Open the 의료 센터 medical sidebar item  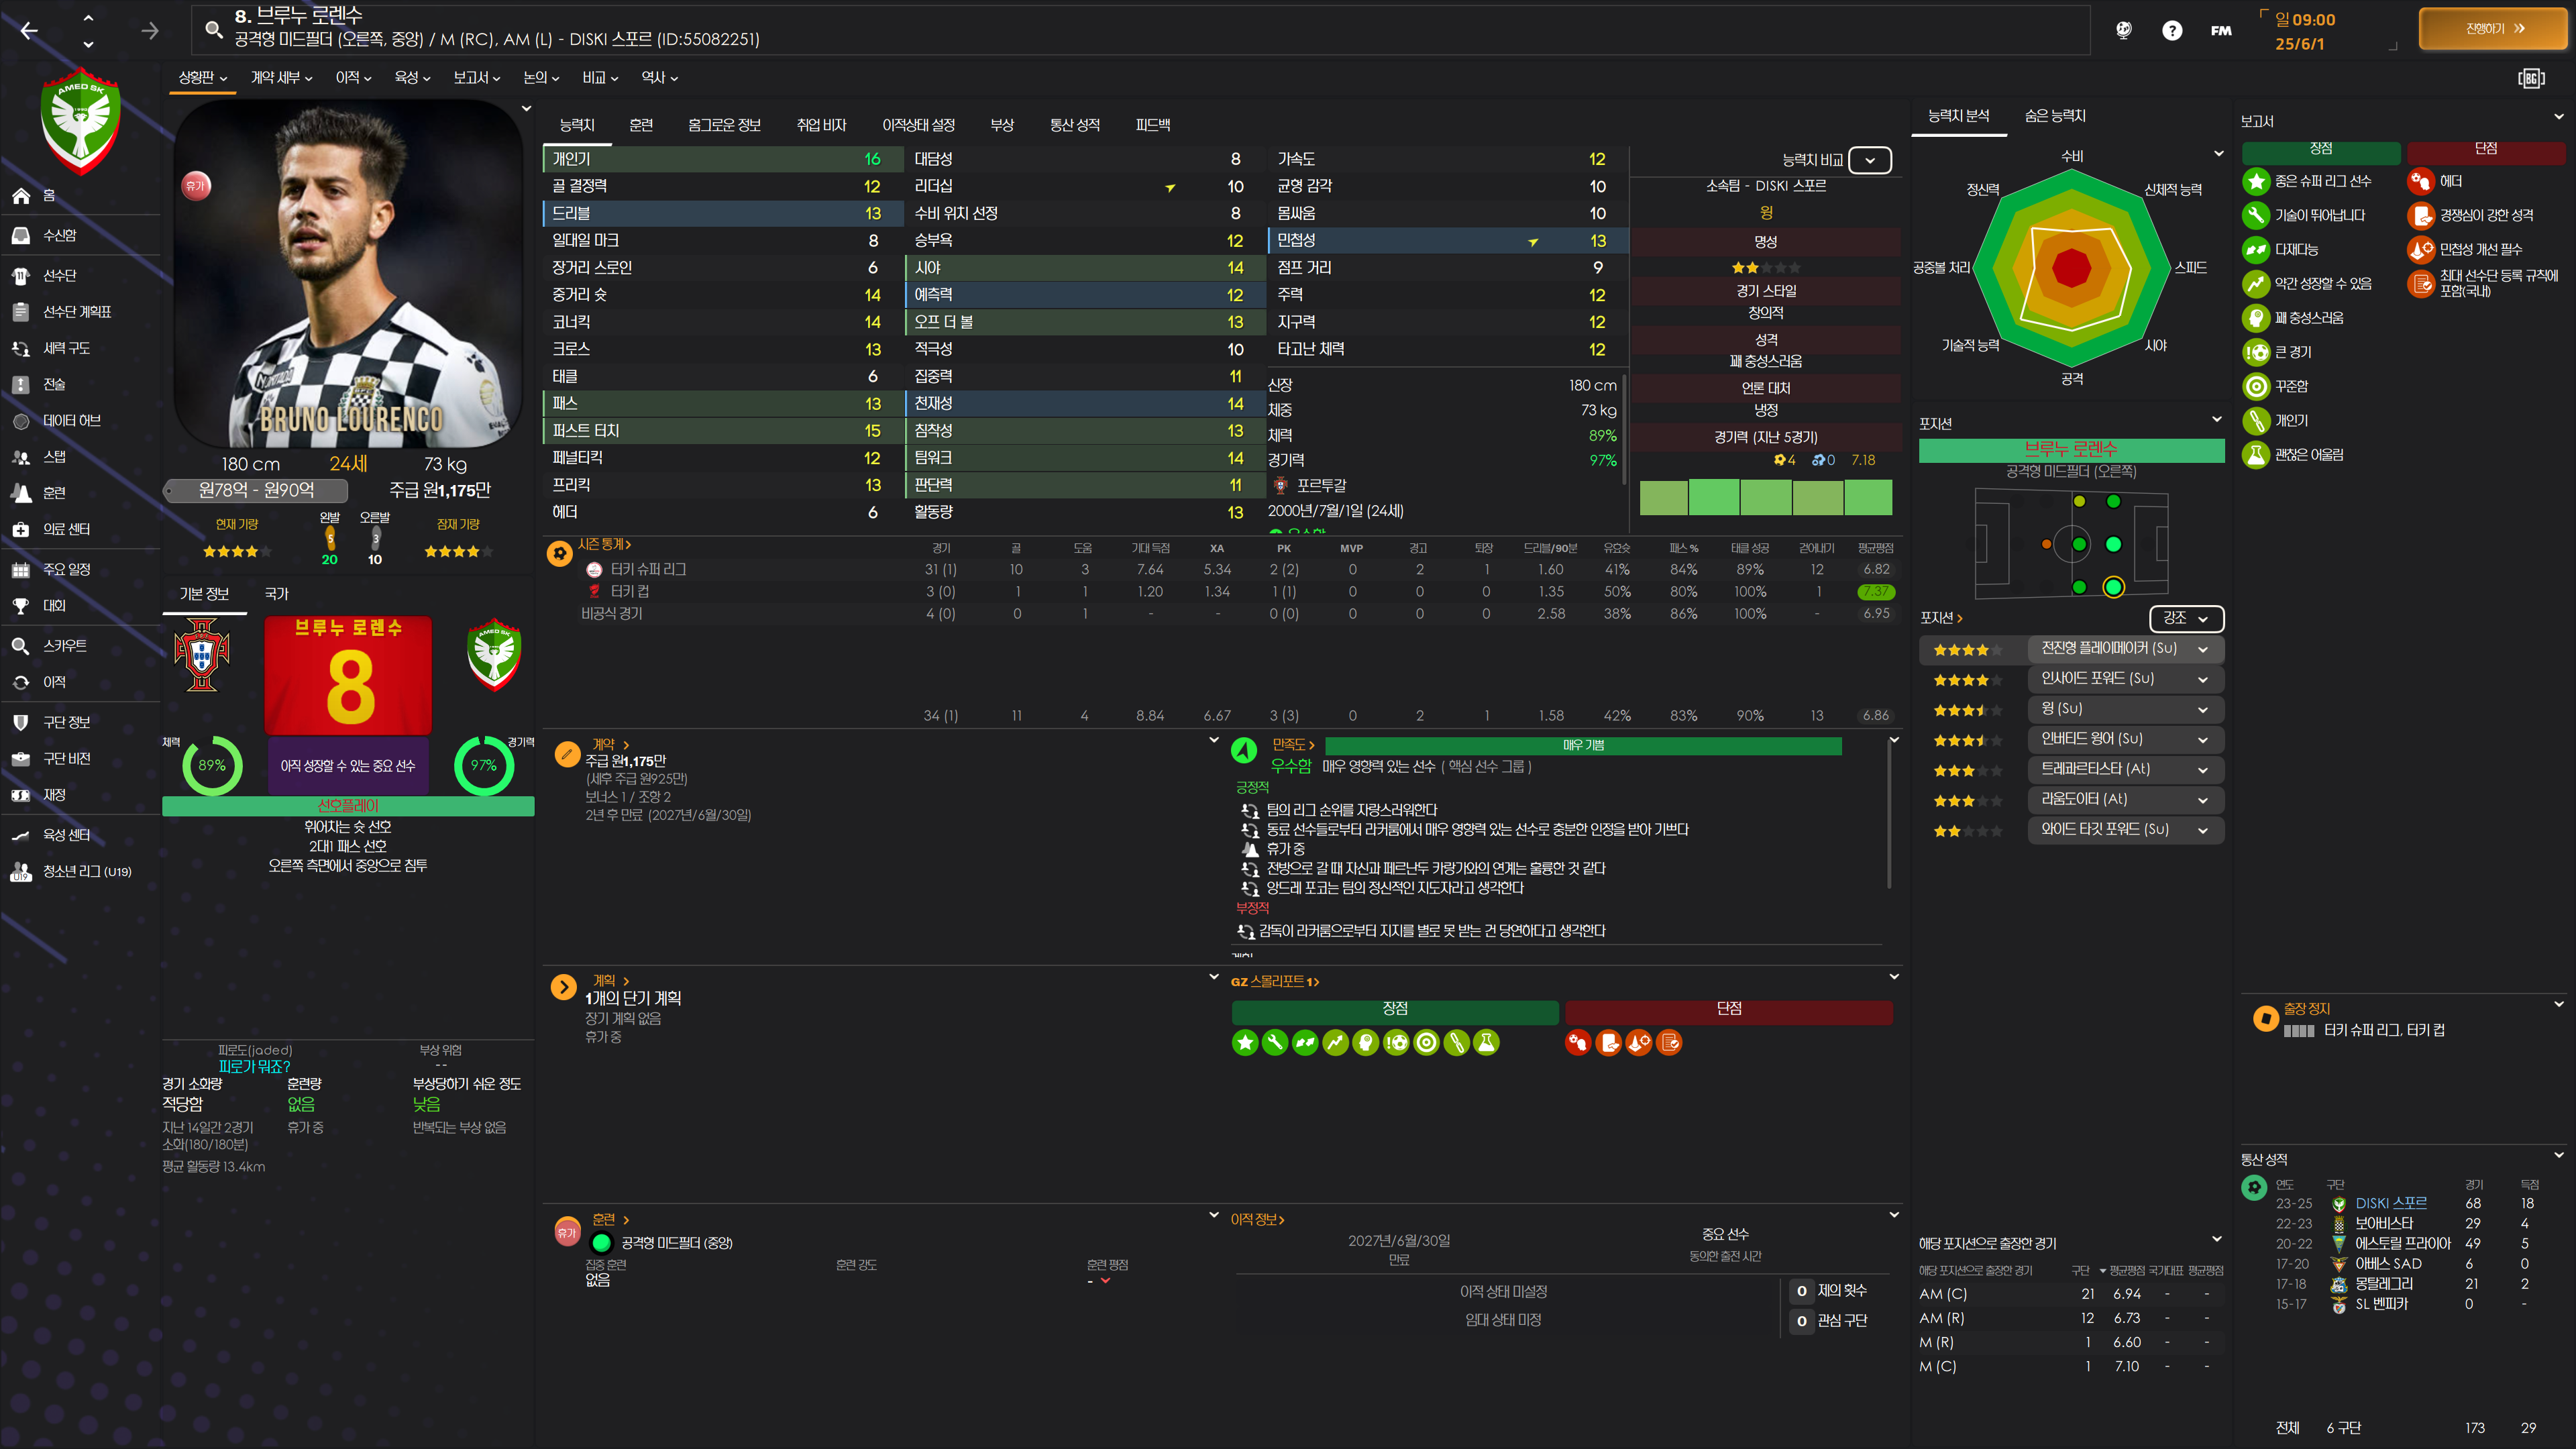[x=66, y=529]
